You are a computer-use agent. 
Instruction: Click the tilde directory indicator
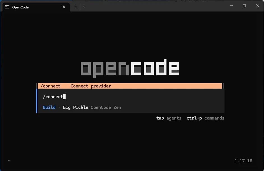coord(9,161)
